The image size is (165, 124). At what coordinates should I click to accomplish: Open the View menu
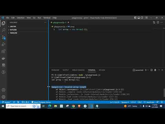pyautogui.click(x=29, y=18)
